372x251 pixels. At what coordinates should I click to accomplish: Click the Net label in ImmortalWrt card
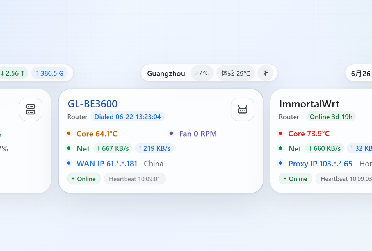(x=295, y=149)
